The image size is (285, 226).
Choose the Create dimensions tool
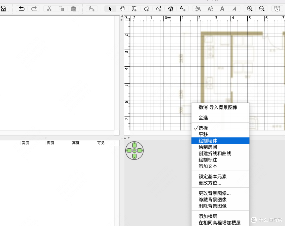[170, 8]
